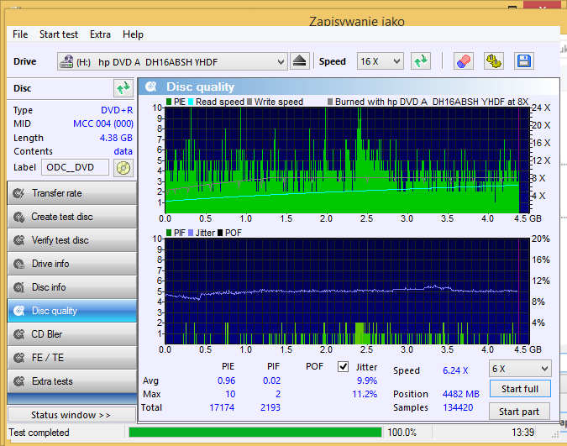
Task: Click the Position value 4482 MB
Action: coord(461,394)
